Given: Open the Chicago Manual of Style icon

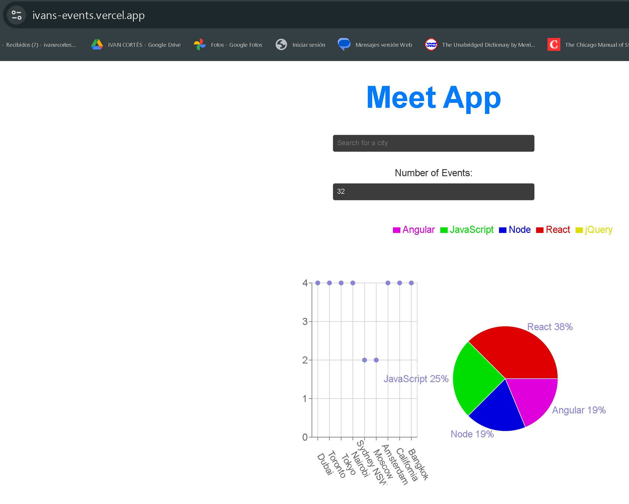Looking at the screenshot, I should pos(554,44).
